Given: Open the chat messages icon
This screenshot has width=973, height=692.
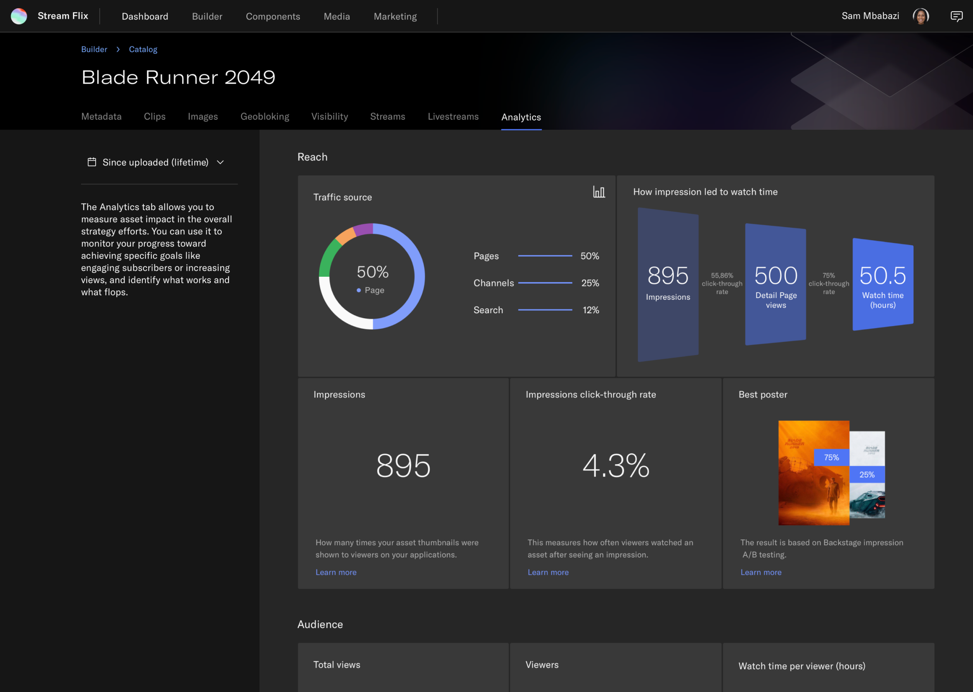Looking at the screenshot, I should 956,16.
